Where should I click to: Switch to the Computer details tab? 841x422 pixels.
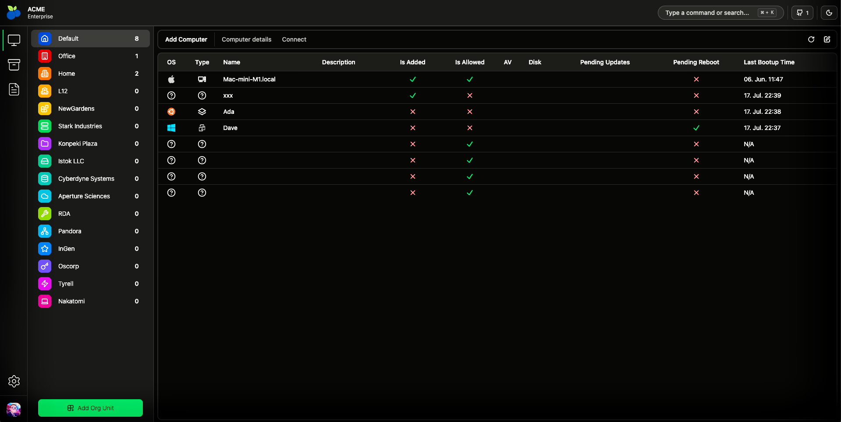(x=246, y=39)
